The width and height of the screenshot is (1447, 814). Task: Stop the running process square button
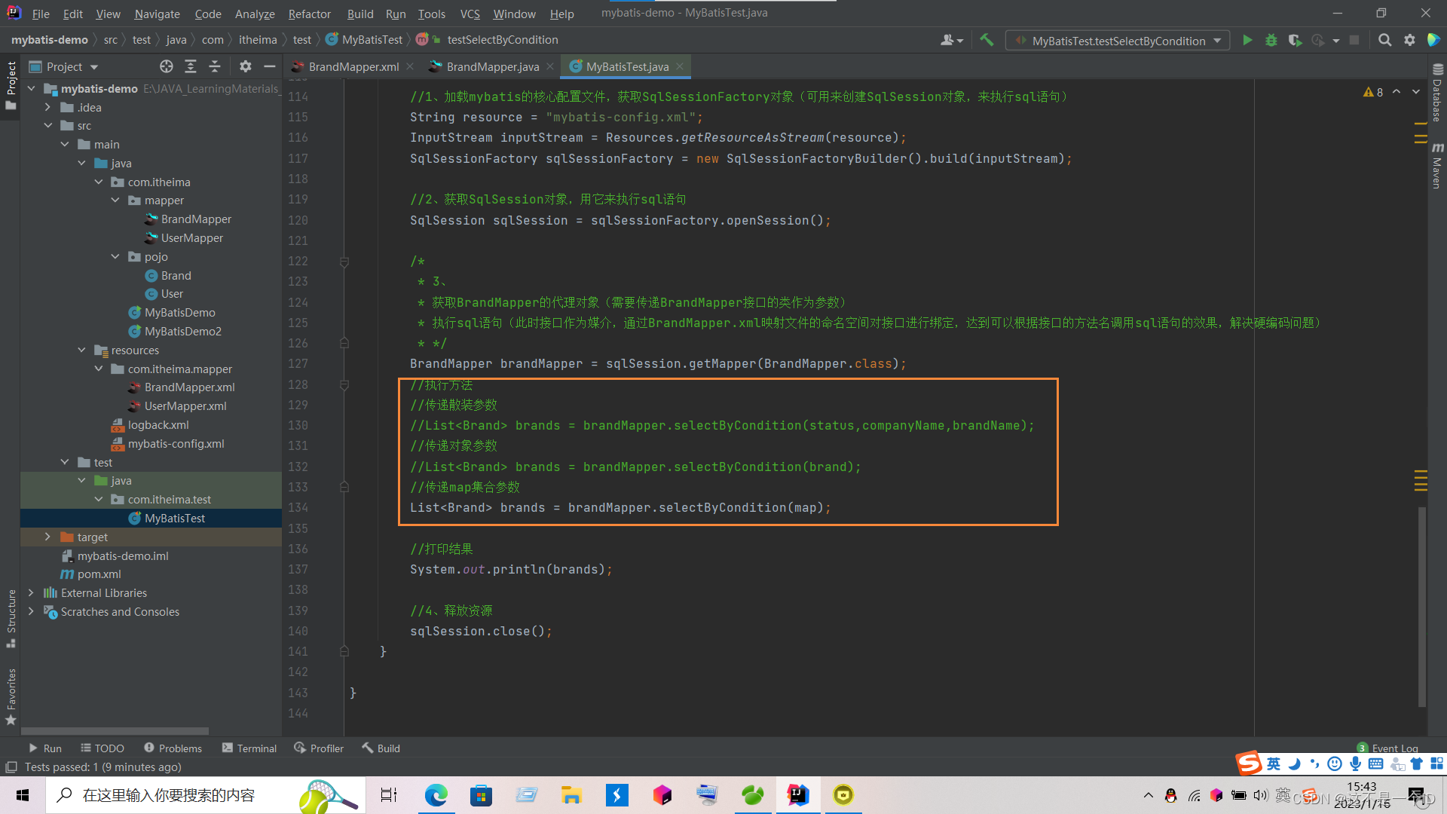click(1354, 41)
